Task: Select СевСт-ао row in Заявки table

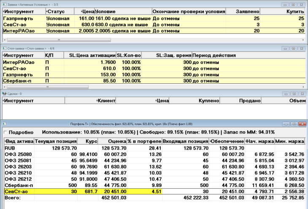Action: [x=154, y=24]
